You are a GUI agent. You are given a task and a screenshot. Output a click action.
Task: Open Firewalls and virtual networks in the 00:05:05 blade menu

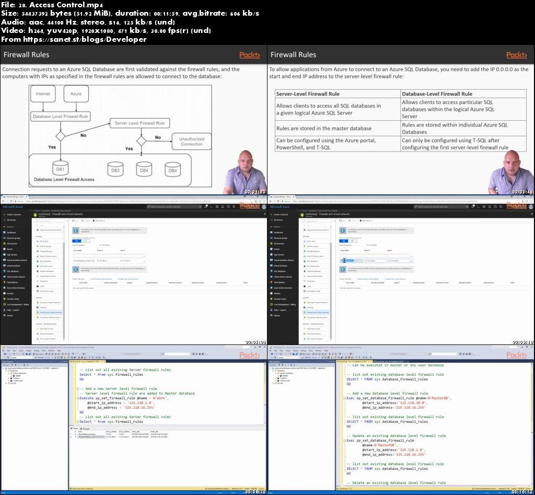(x=50, y=313)
